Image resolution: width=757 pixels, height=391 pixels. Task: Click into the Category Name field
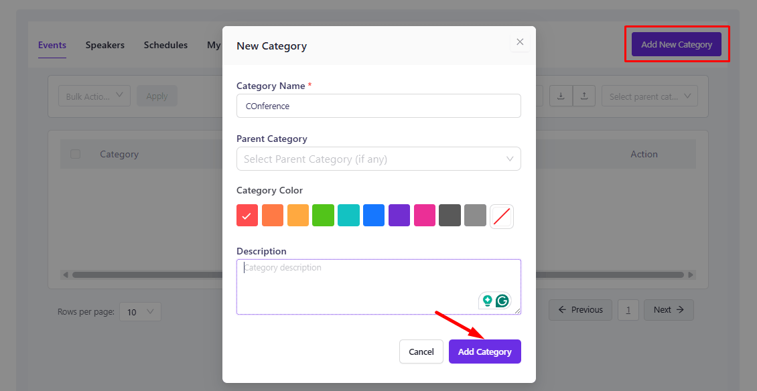(x=378, y=106)
